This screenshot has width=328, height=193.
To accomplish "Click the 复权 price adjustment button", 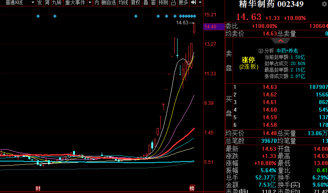I will [x=135, y=3].
